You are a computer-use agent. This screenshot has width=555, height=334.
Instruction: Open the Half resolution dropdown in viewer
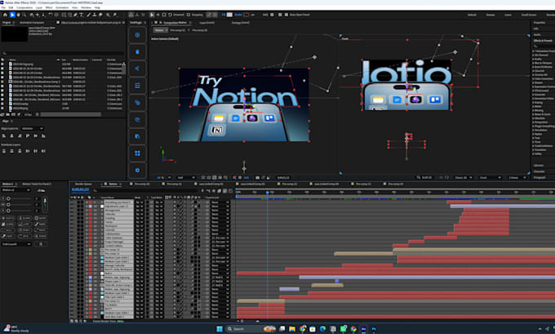pos(186,177)
